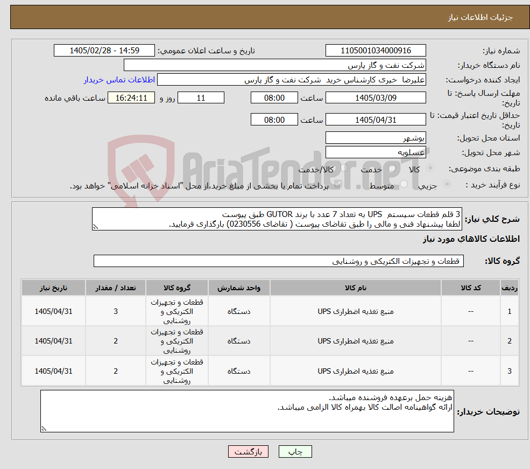Image resolution: width=530 pixels, height=469 pixels.
Task: Click the تعداد / مقدار column header
Action: [x=116, y=288]
